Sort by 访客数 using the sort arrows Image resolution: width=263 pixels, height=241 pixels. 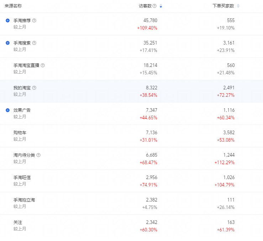[161, 6]
